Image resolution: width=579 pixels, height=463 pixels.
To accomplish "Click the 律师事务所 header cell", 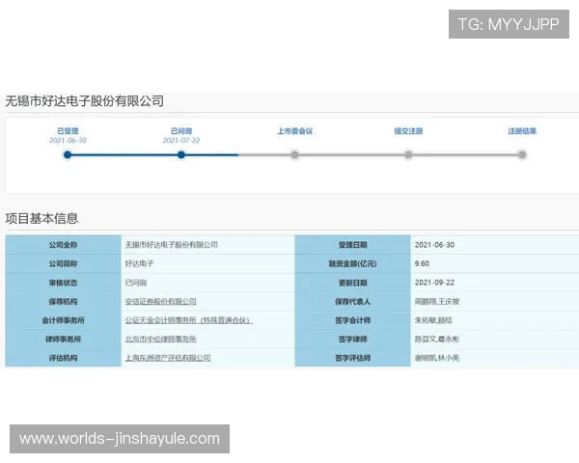I will (x=63, y=339).
